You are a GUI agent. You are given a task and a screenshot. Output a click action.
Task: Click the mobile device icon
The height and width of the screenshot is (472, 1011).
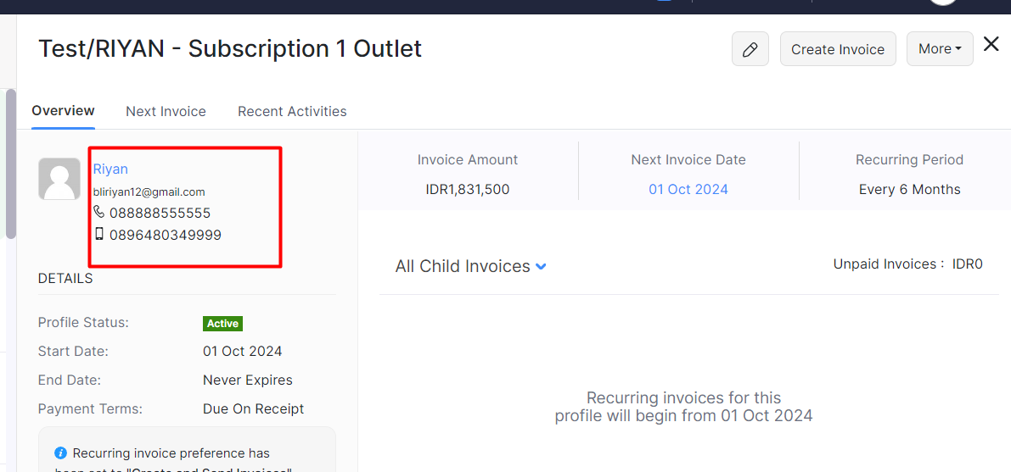click(98, 235)
